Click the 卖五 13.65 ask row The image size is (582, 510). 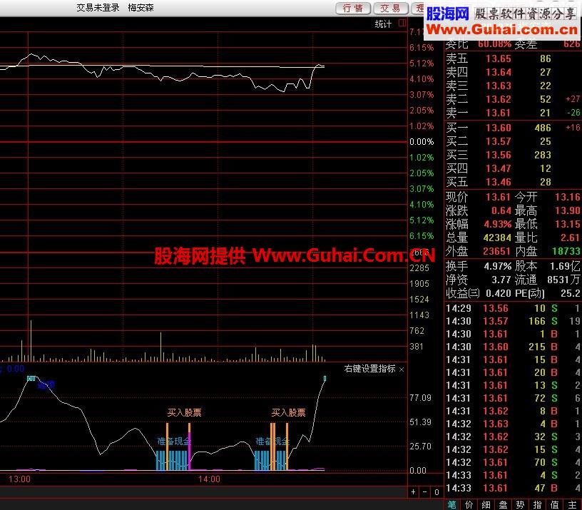click(513, 58)
